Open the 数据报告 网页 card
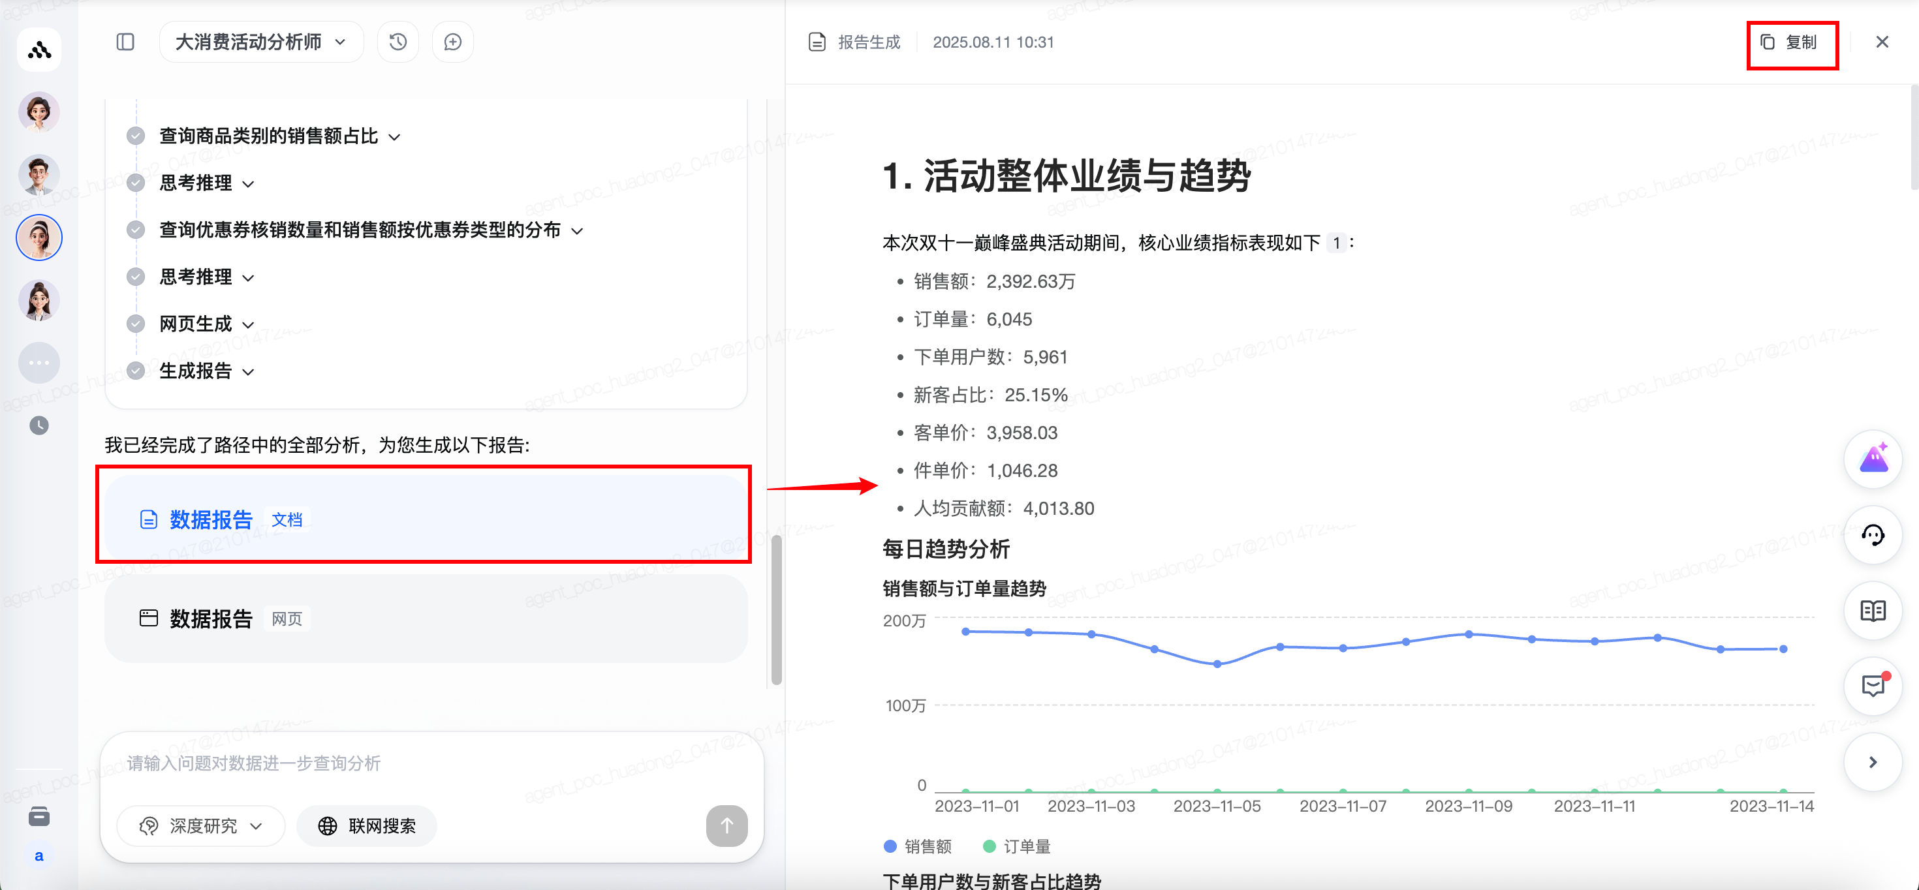This screenshot has height=890, width=1919. click(x=425, y=618)
